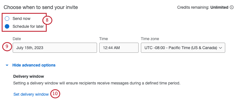Click the 'Send now' text label
Screen dimensions: 239x101
click(x=21, y=19)
